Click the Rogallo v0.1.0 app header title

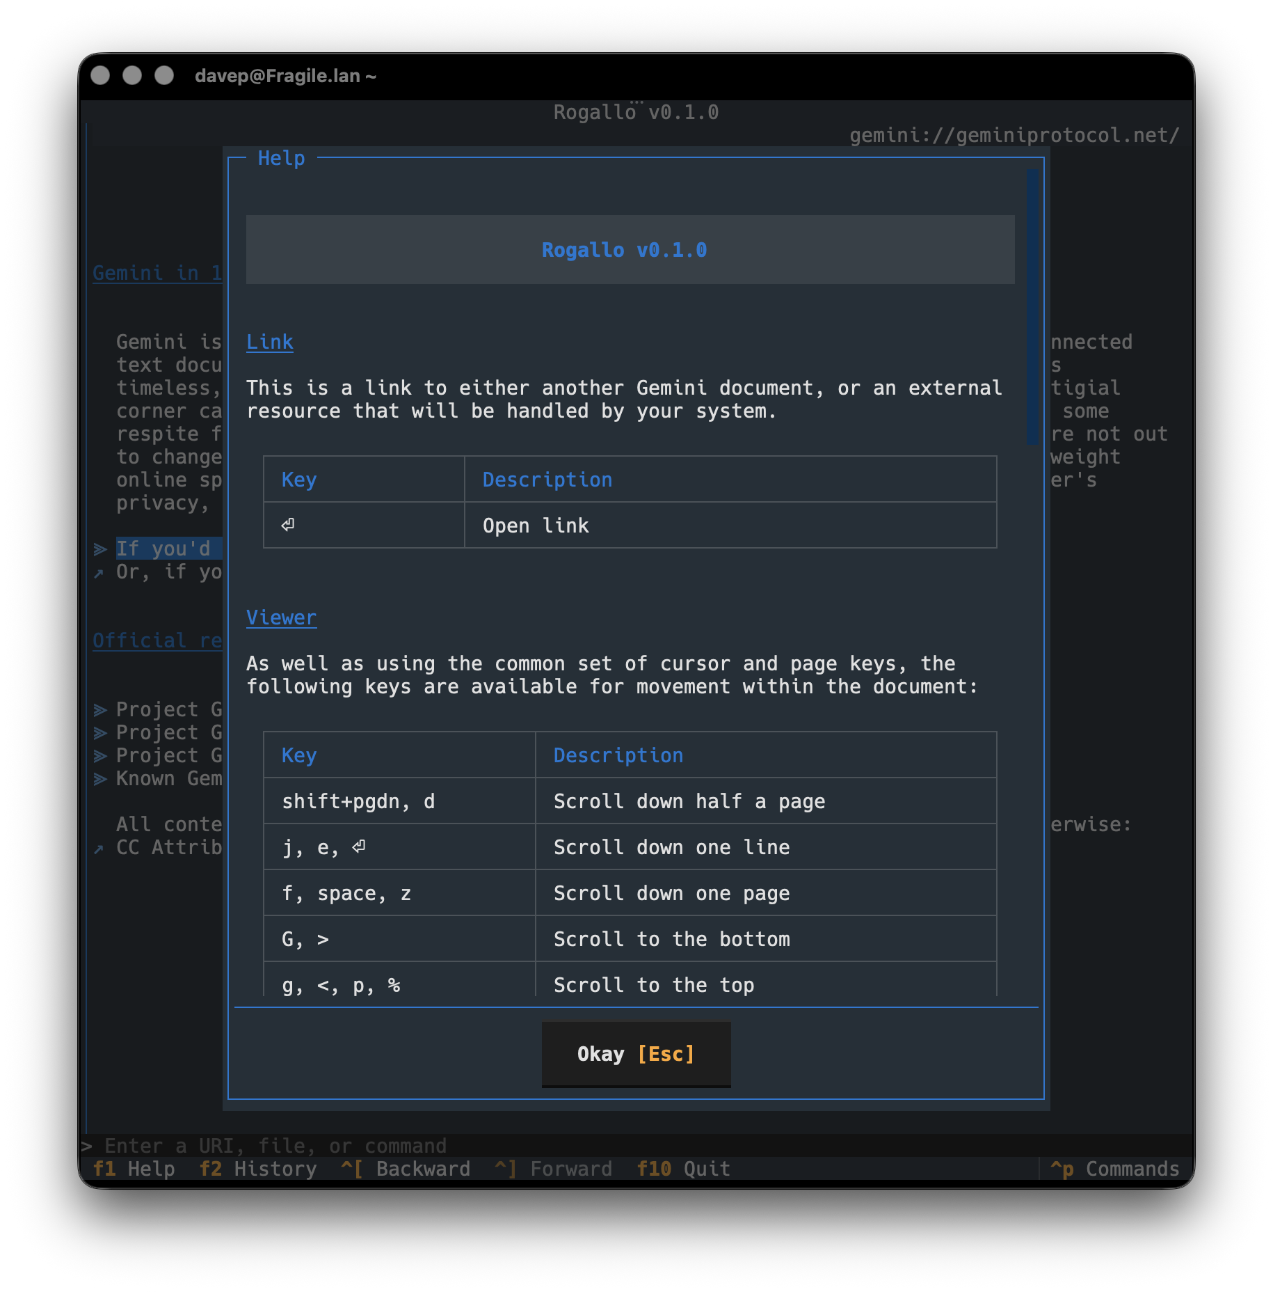[636, 112]
